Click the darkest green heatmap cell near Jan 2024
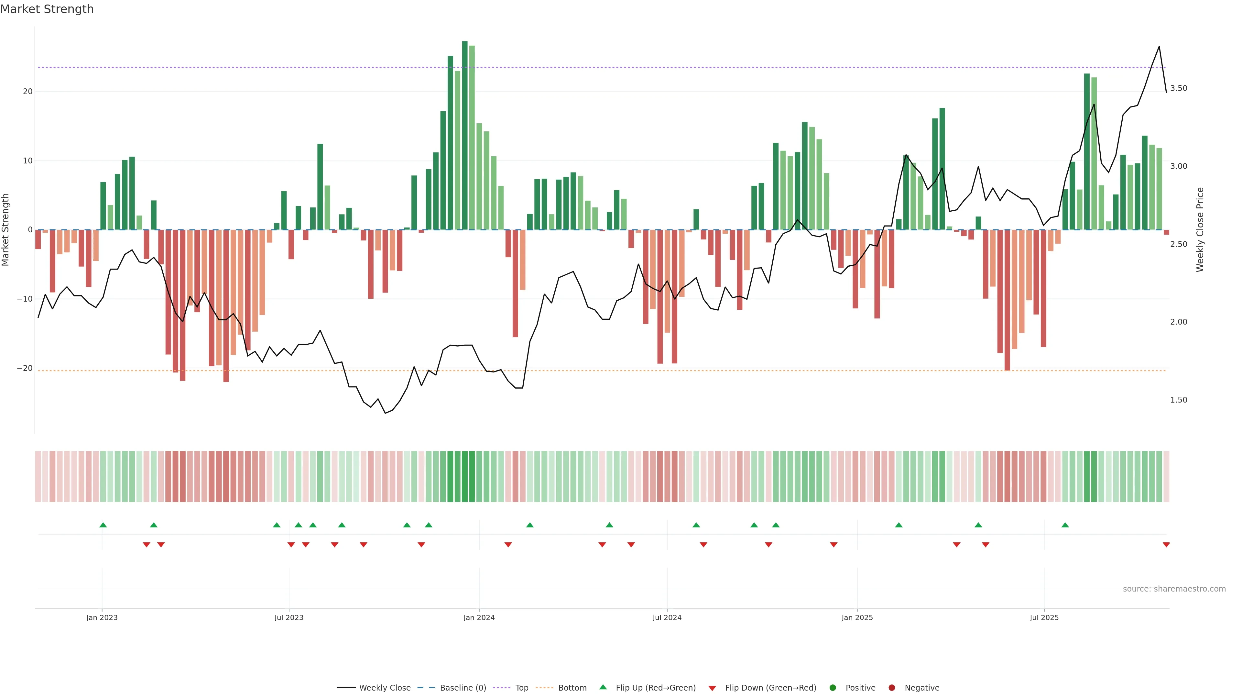1242x699 pixels. [x=465, y=476]
